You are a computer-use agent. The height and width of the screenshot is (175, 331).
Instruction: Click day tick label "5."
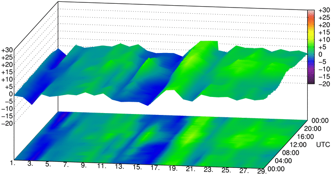48,165
